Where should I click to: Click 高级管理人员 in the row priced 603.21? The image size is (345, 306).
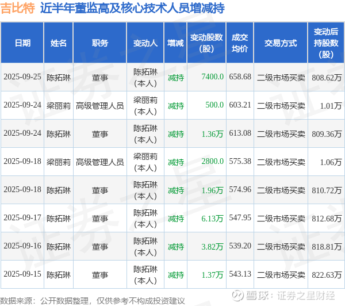tap(100, 106)
